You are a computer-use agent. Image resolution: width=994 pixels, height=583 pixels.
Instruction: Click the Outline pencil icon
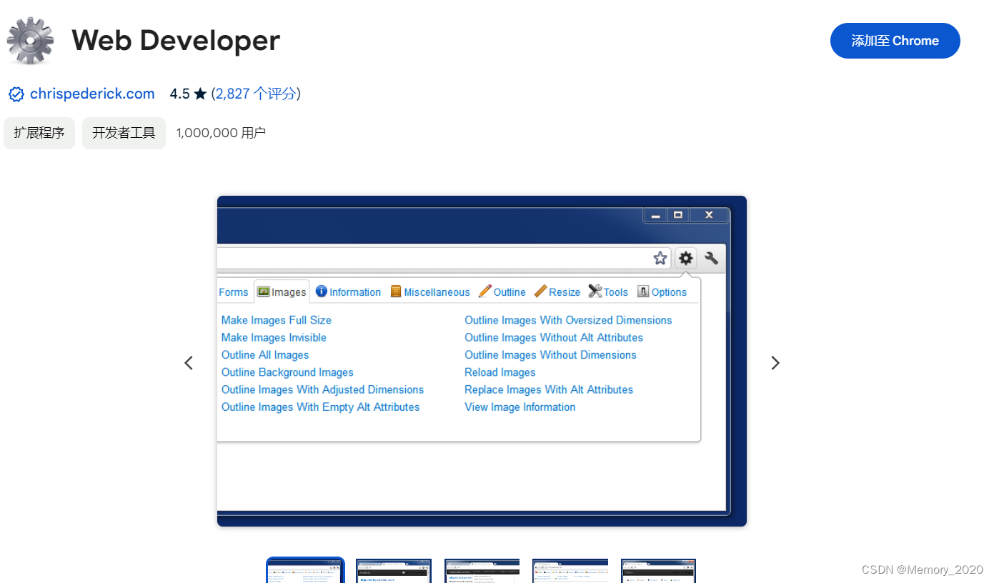(485, 291)
